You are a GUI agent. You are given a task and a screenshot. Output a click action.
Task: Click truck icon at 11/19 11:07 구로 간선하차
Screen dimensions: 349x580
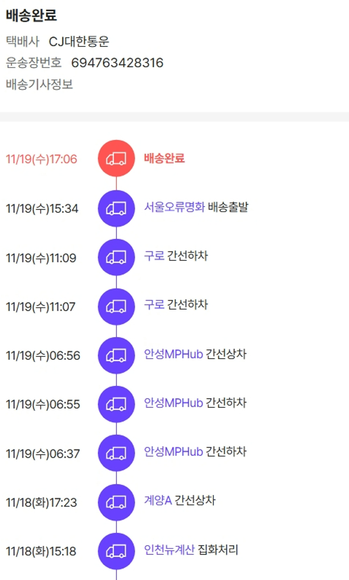pyautogui.click(x=116, y=306)
